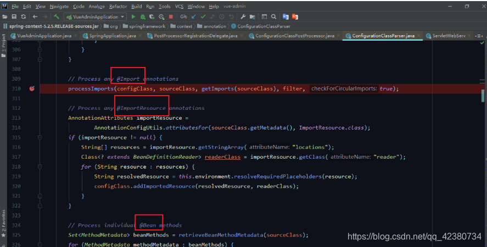Update project with the blue Git arrow
Image resolution: width=487 pixels, height=247 pixels.
click(194, 17)
